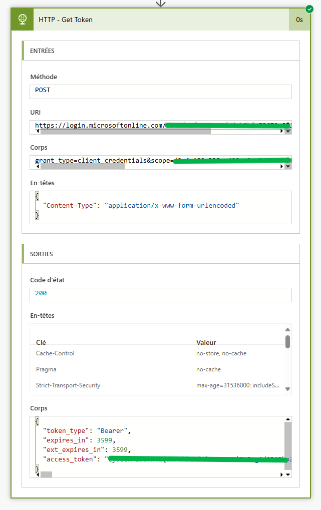Click the output Corps horizontal scrollbar thumb
This screenshot has height=510, width=321.
pyautogui.click(x=46, y=474)
